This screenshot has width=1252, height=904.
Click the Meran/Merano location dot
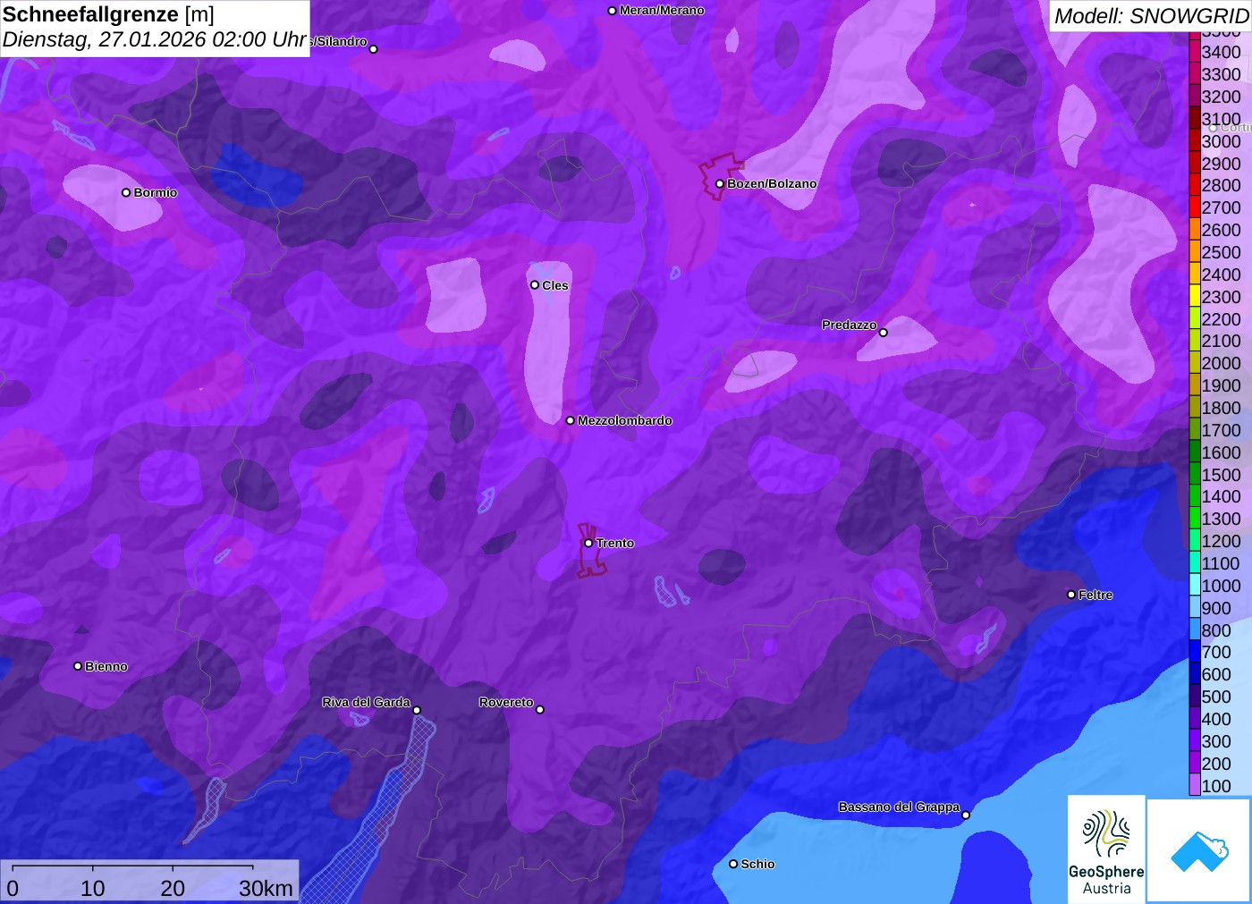click(613, 11)
